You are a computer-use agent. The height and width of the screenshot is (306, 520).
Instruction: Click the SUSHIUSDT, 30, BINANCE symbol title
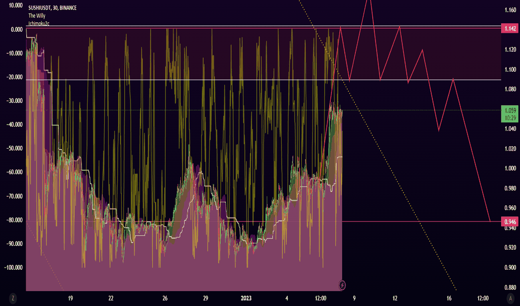52,8
